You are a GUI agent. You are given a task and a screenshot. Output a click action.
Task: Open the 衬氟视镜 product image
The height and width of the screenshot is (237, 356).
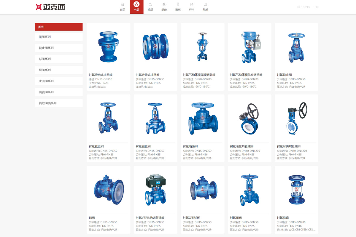pyautogui.click(x=296, y=190)
